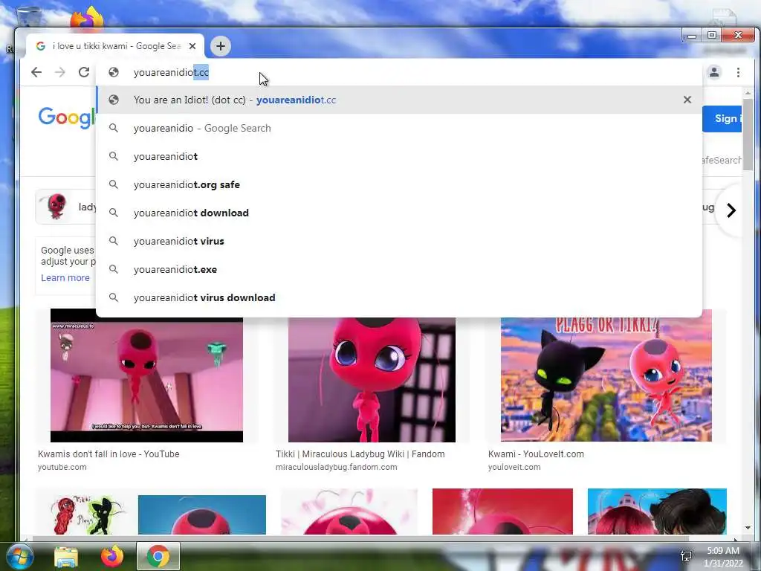Click the youloveit.com source text
761x571 pixels.
click(x=514, y=467)
